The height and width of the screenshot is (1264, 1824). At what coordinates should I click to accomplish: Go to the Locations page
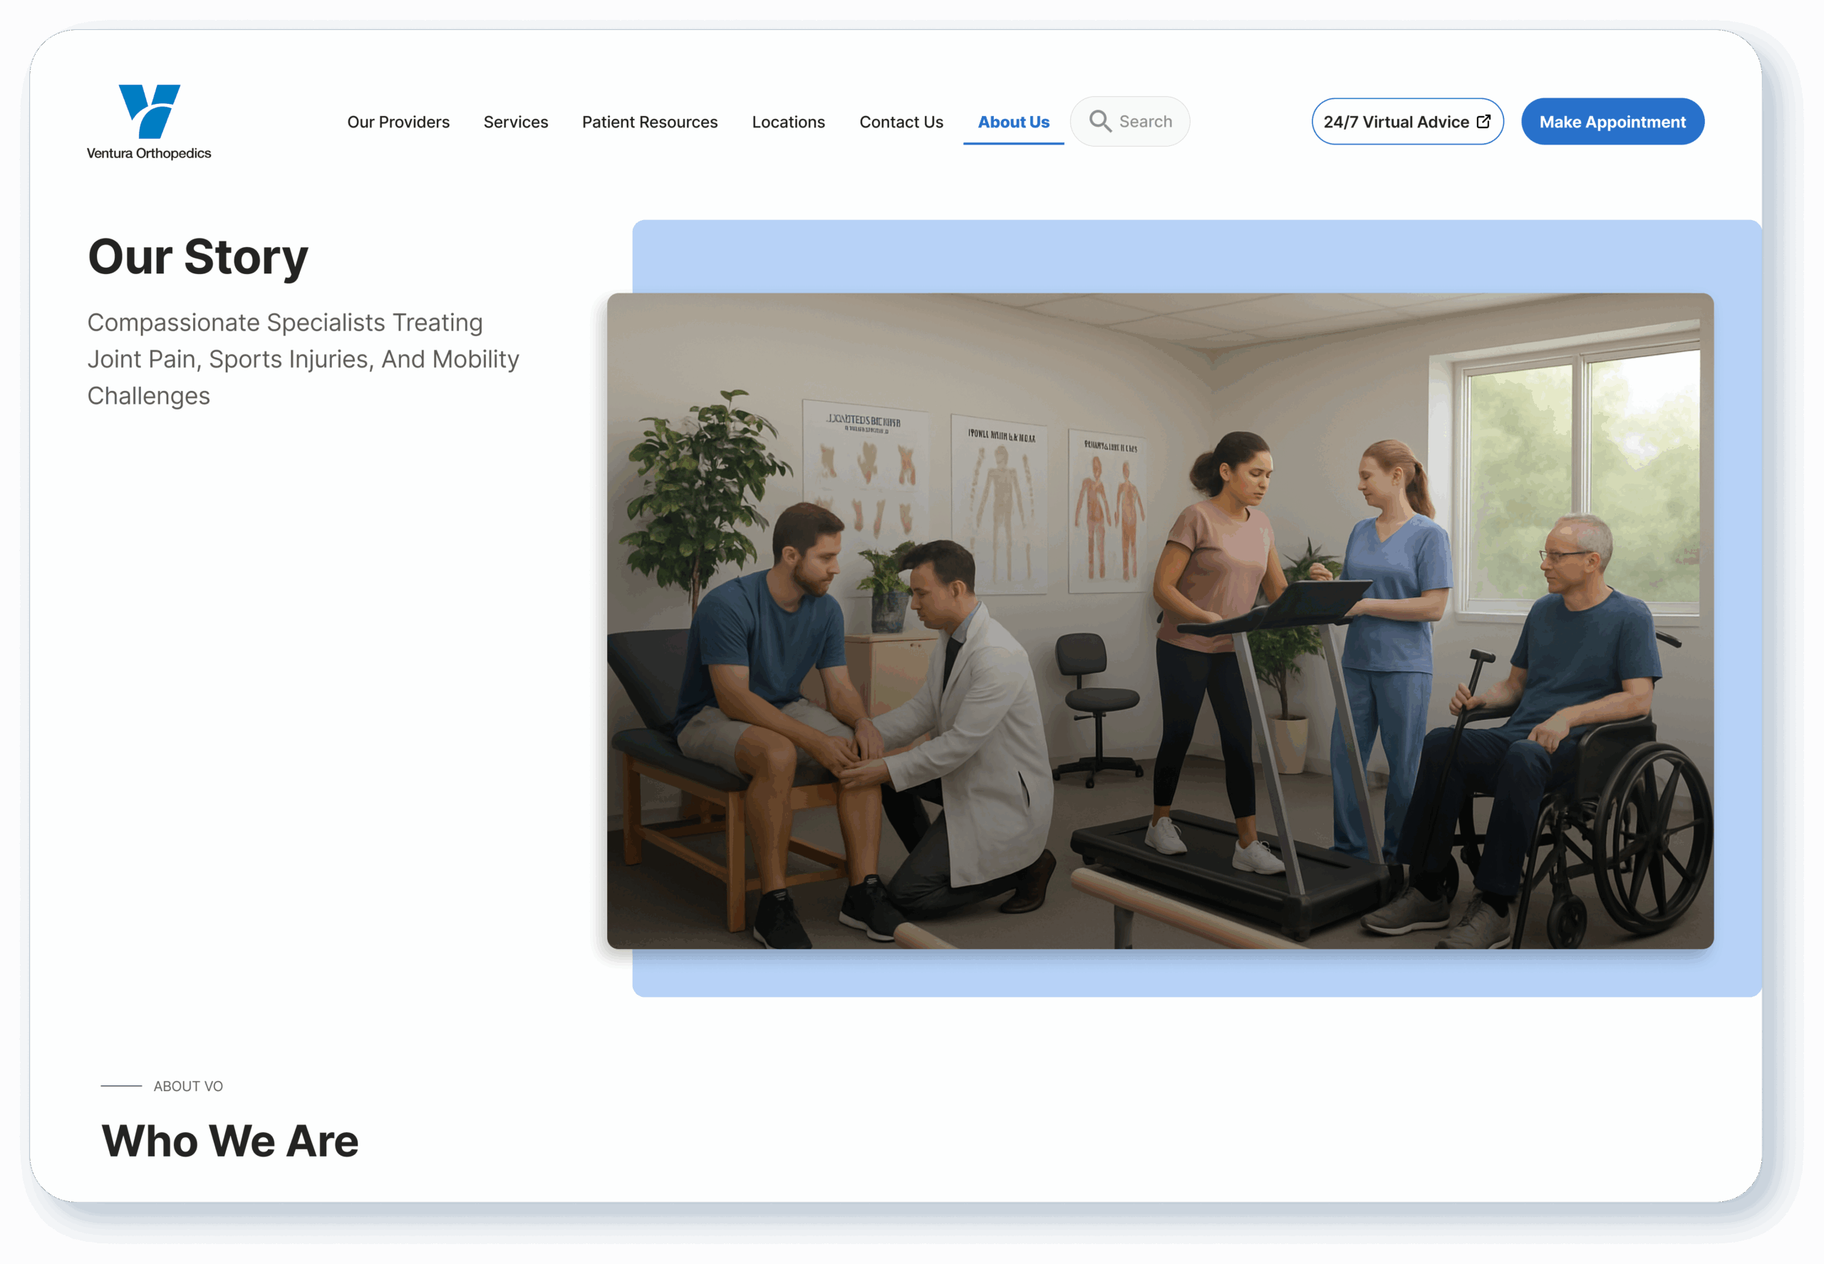[x=787, y=122]
